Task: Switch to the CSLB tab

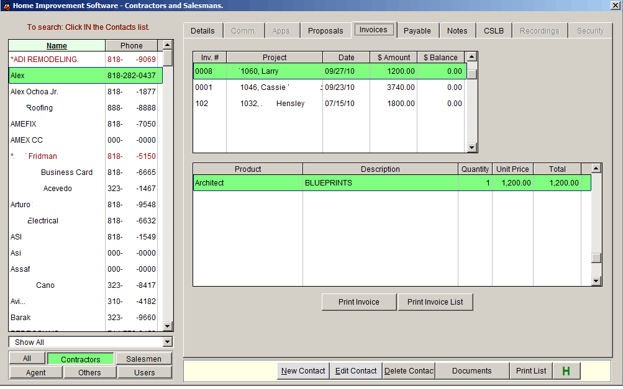Action: click(x=494, y=31)
